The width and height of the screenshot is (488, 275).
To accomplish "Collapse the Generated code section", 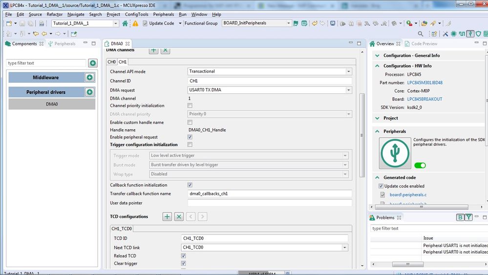I will point(377,178).
